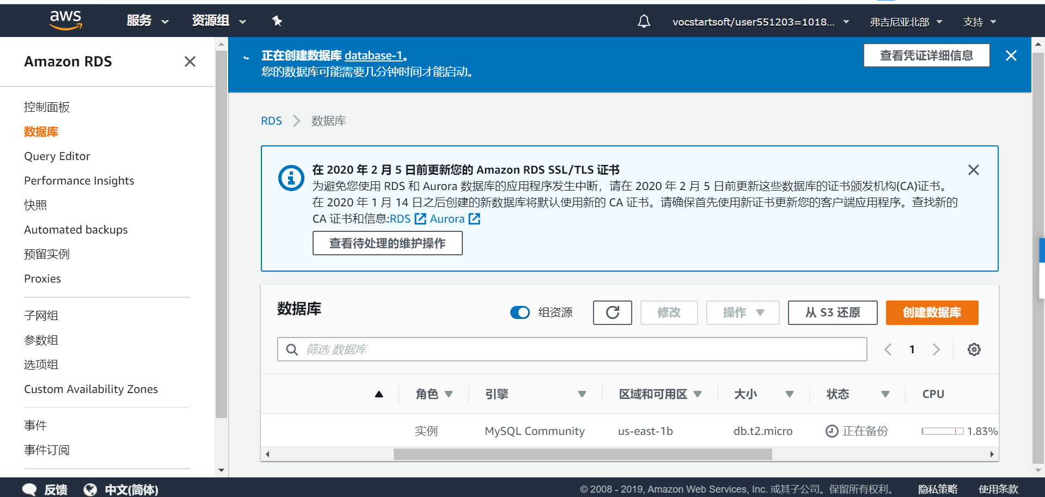Viewport: 1045px width, 497px height.
Task: Open Performance Insights in the sidebar
Action: 79,181
